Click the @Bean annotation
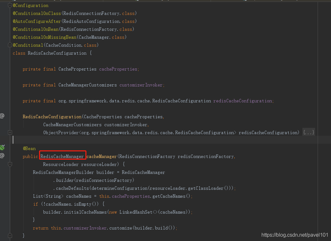Image resolution: width=331 pixels, height=241 pixels. click(x=29, y=149)
